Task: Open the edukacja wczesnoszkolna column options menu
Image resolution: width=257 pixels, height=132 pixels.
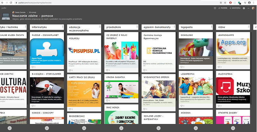Action: [x=100, y=27]
